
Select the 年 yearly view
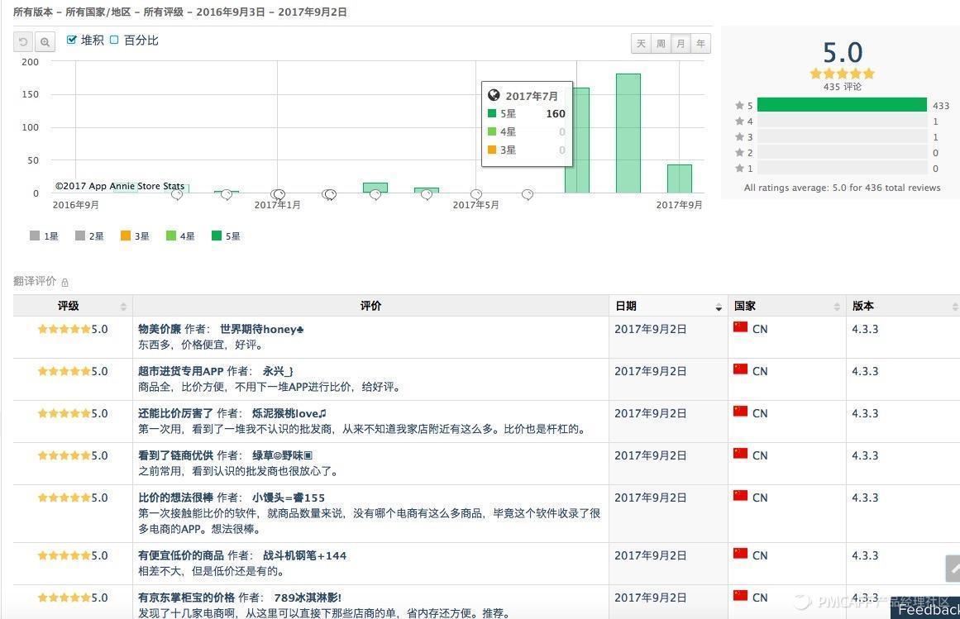[700, 44]
